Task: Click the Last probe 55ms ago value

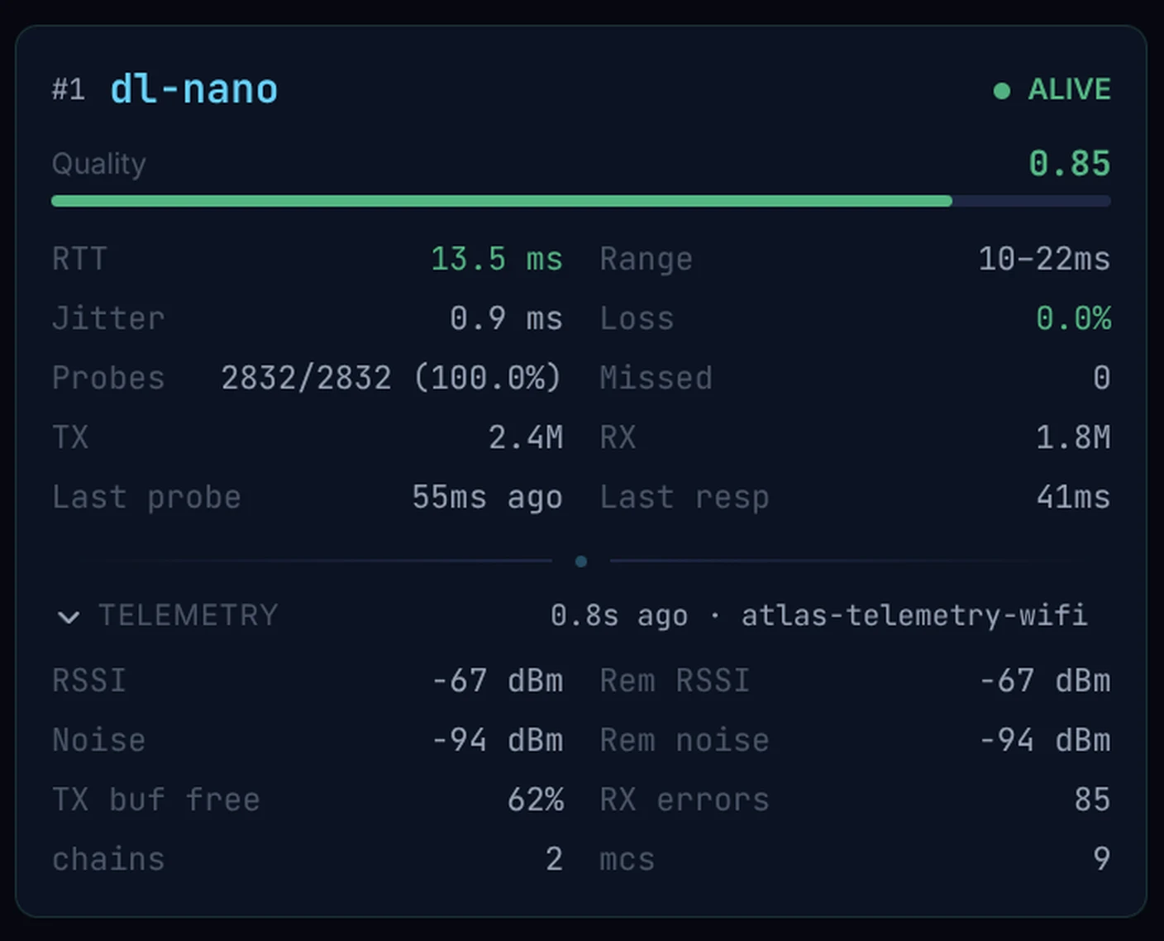Action: (x=487, y=497)
